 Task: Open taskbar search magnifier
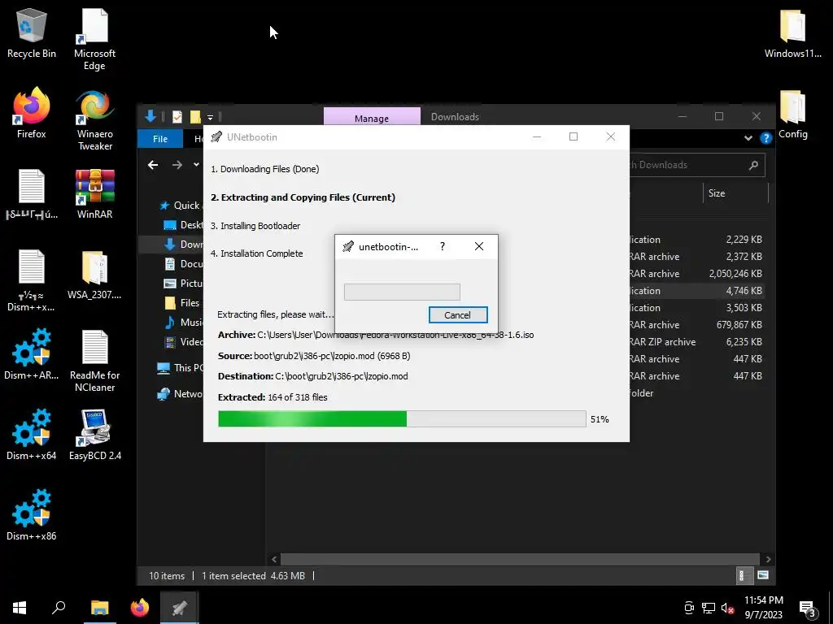[59, 608]
